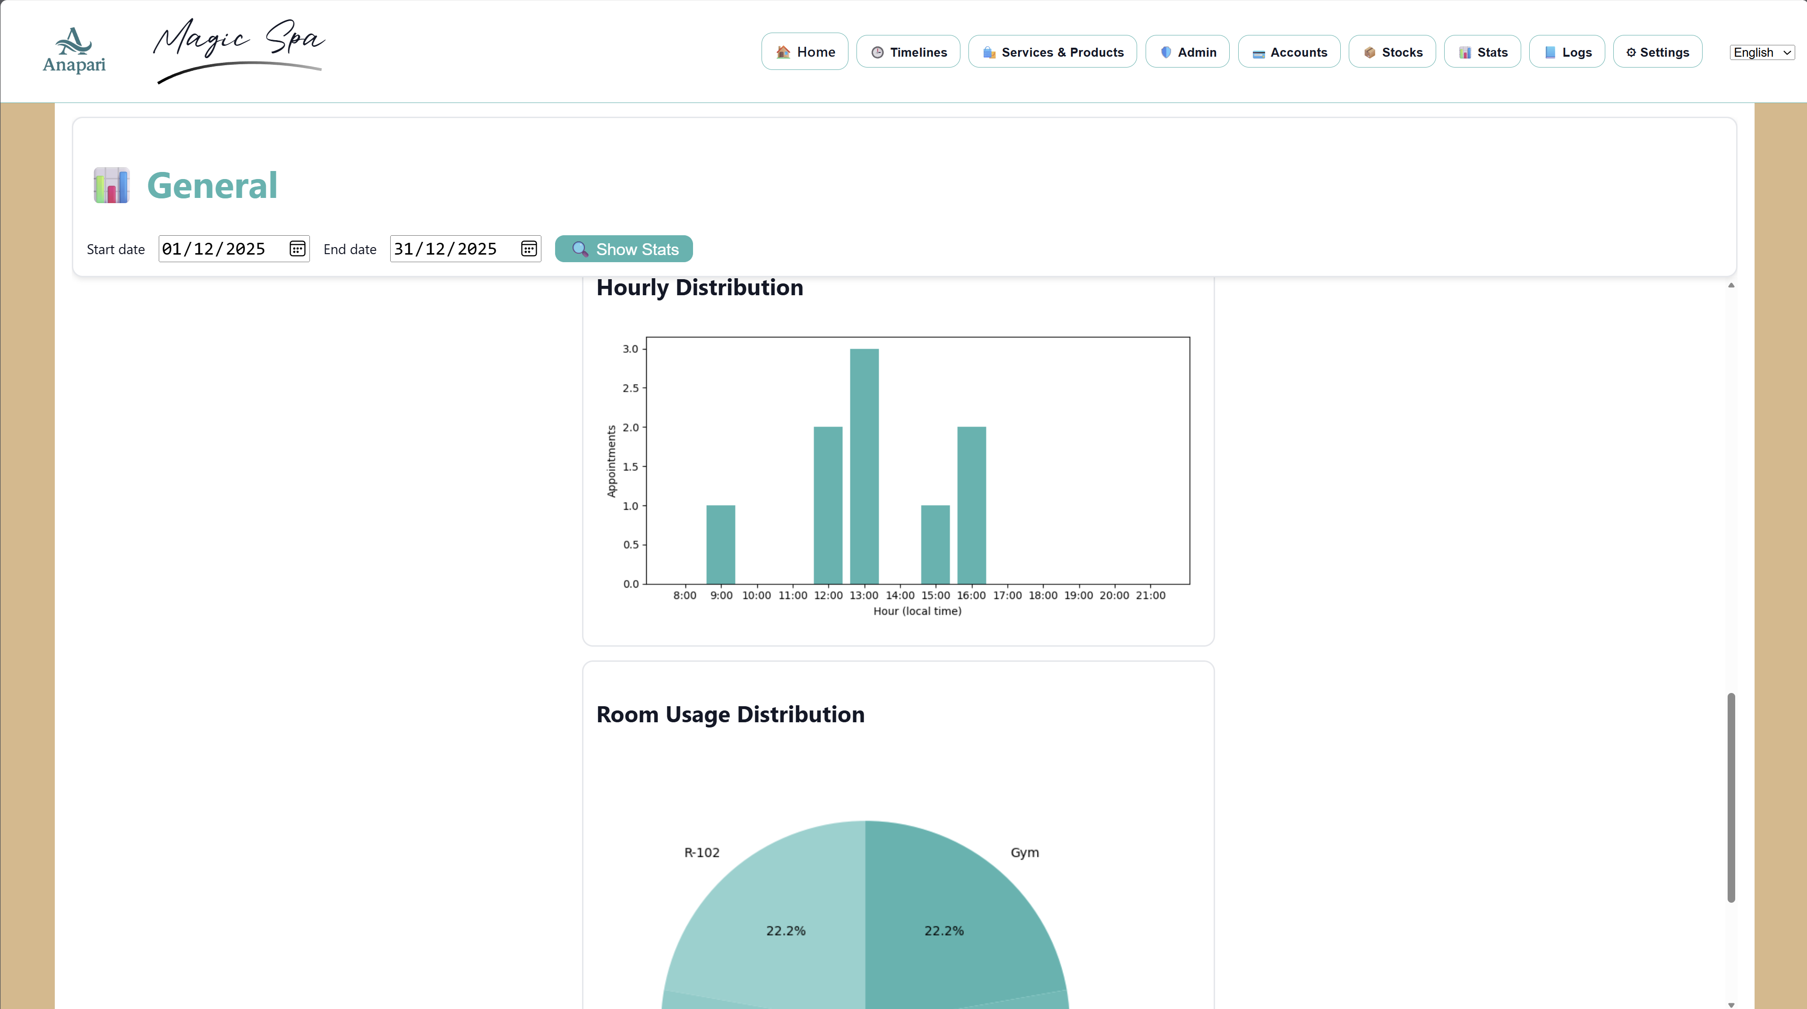Click the clock icon on Timelines
This screenshot has width=1807, height=1009.
pyautogui.click(x=877, y=52)
